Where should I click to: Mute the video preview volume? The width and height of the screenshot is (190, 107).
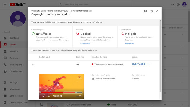click(x=49, y=96)
